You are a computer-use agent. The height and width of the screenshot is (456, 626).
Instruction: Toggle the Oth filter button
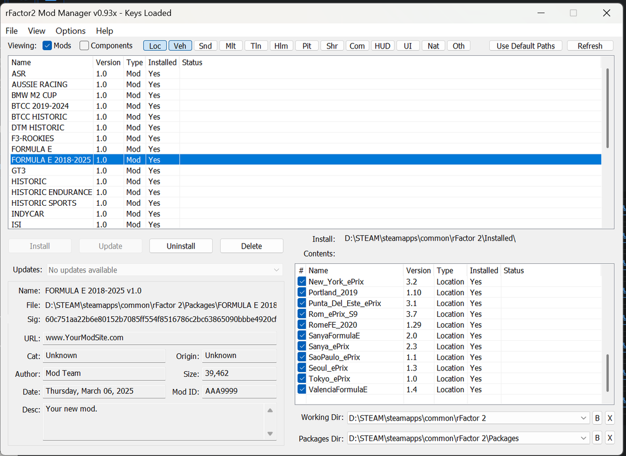click(x=458, y=46)
